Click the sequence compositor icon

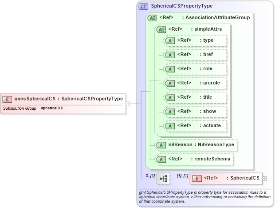[163, 179]
